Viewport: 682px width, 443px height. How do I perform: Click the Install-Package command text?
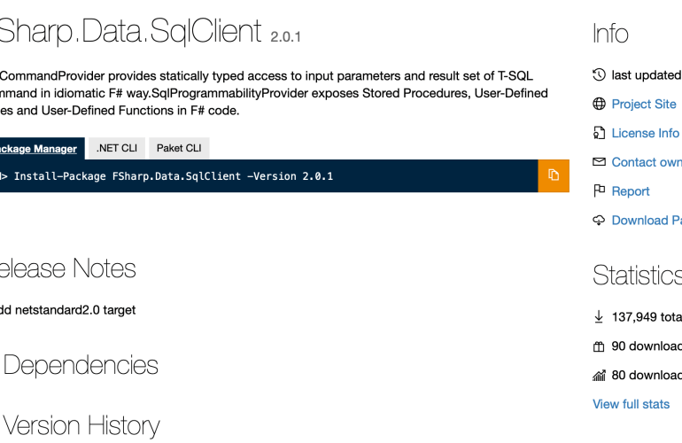click(x=173, y=176)
